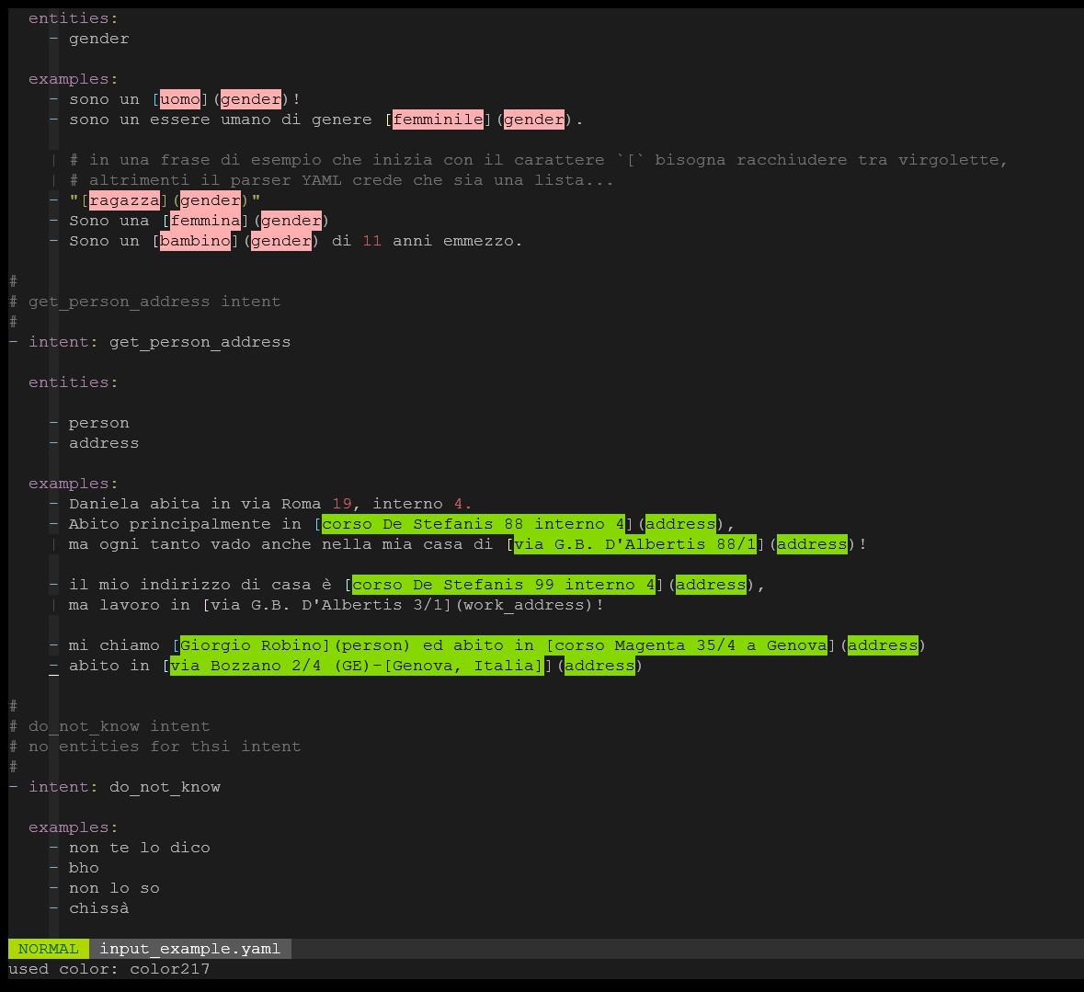1084x992 pixels.
Task: Click the 'chissà' example line
Action: coord(99,908)
